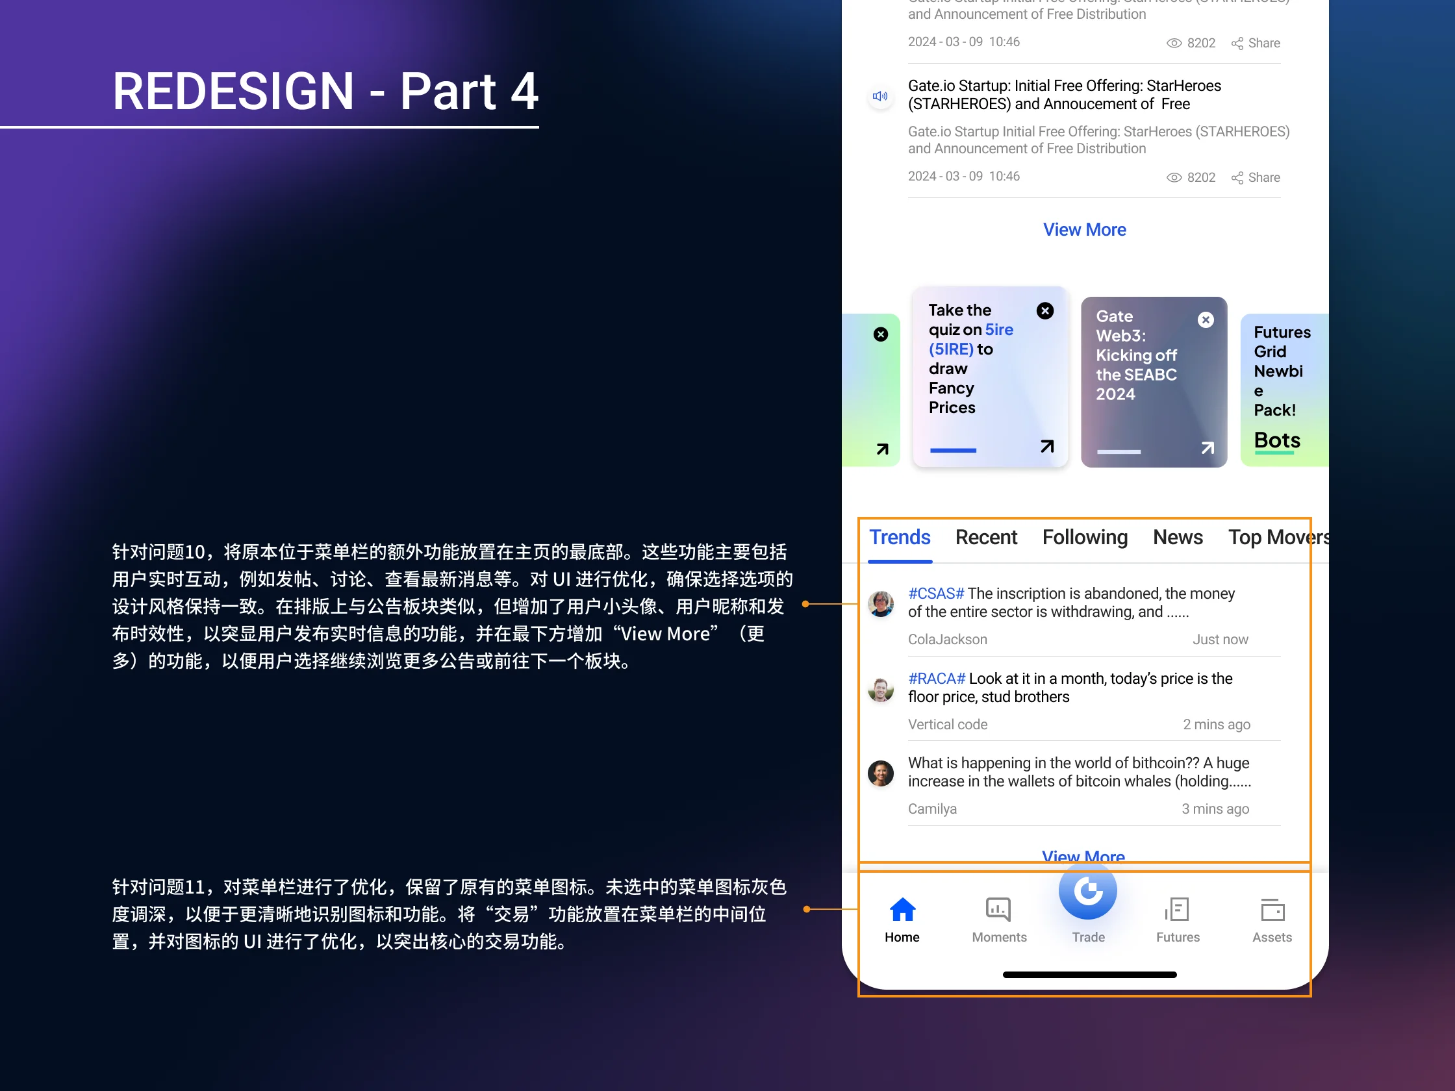Screen dimensions: 1455x1091
Task: Open Moments in the bottom navigation
Action: [998, 921]
